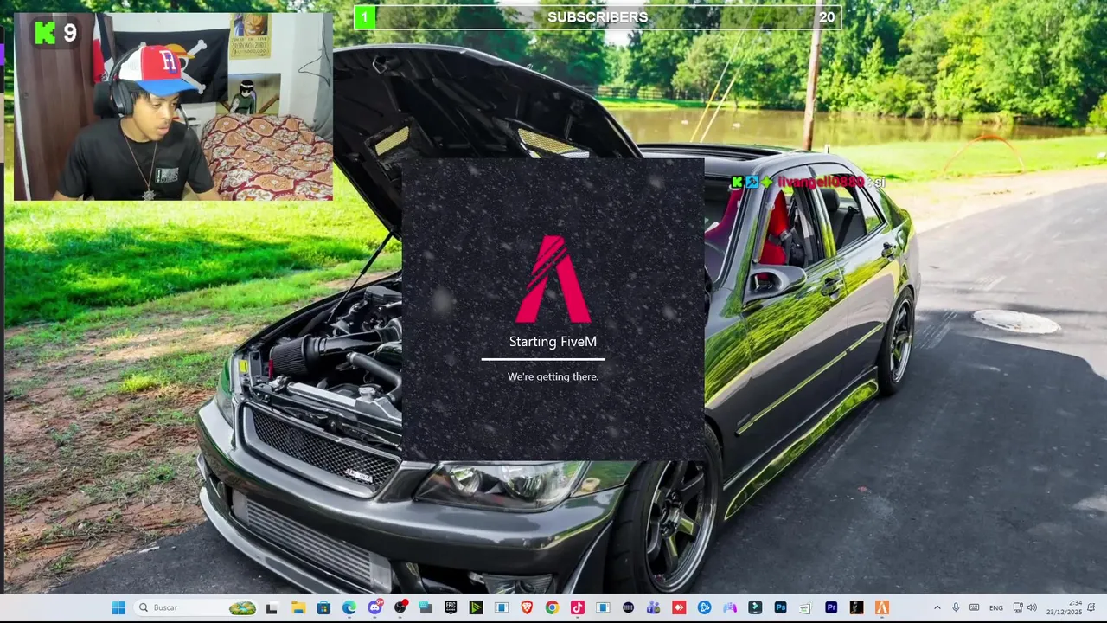
Task: Click the "Starting FiveM" text
Action: tap(553, 342)
